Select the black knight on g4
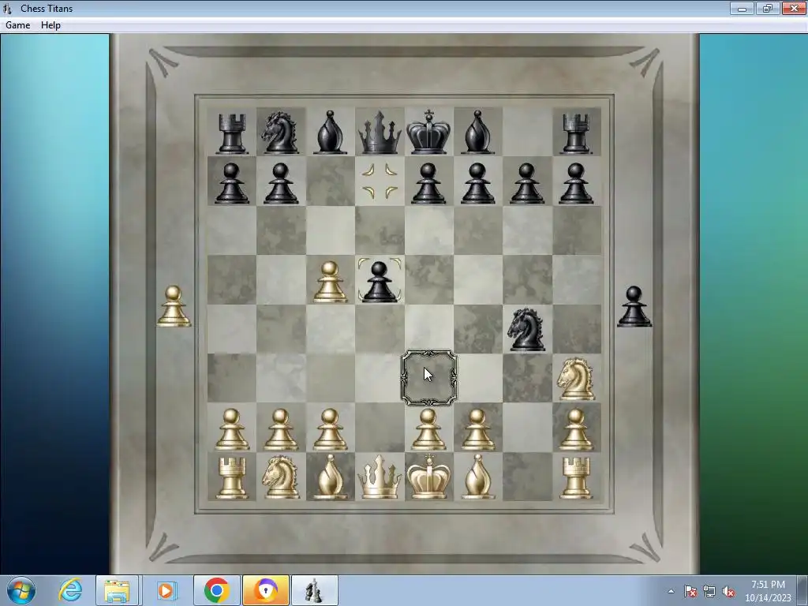Image resolution: width=808 pixels, height=606 pixels. [x=526, y=329]
